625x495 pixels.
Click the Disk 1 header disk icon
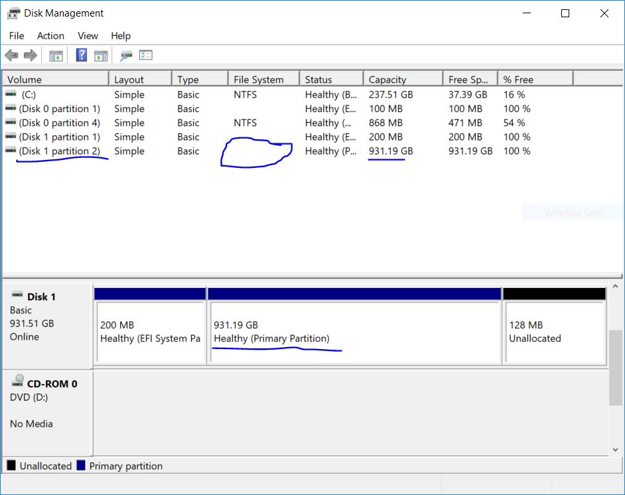17,295
